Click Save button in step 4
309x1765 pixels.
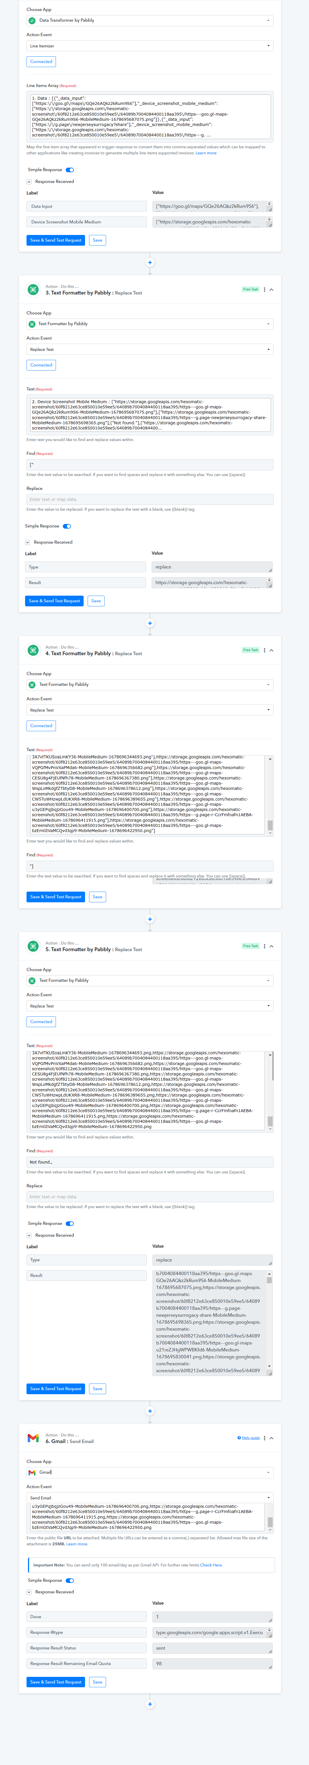tap(97, 897)
